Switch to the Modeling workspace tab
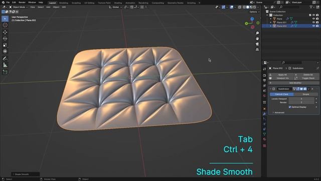Image resolution: width=321 pixels, height=181 pixels. (64, 3)
